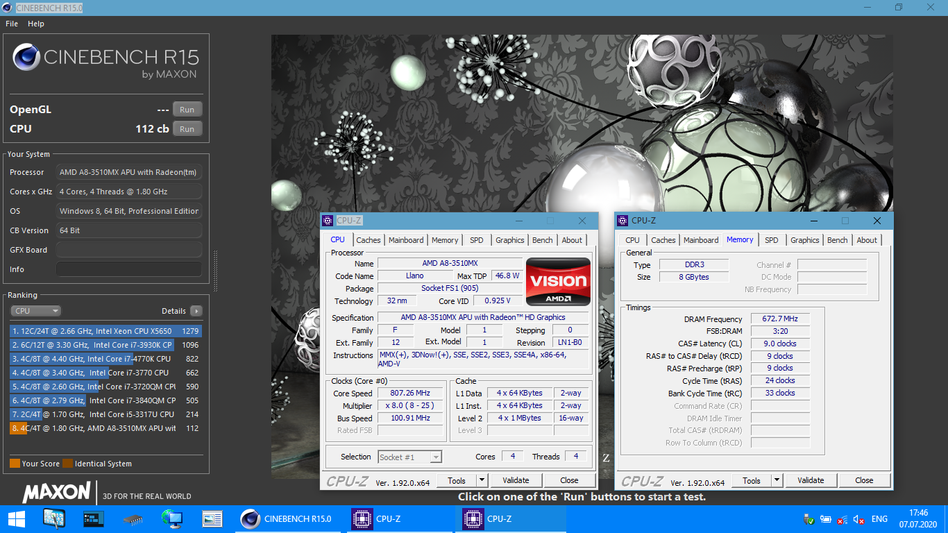Click CPU-Z CPU window title bar icon
Viewport: 948px width, 533px height.
[x=328, y=221]
